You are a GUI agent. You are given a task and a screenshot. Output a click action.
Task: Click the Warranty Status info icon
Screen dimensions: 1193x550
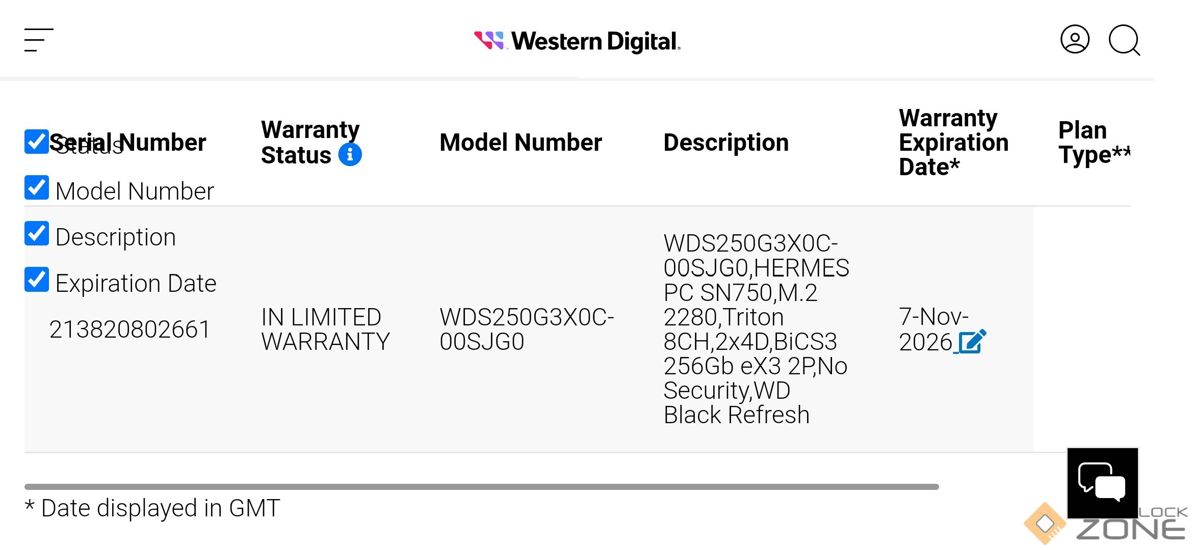click(350, 154)
